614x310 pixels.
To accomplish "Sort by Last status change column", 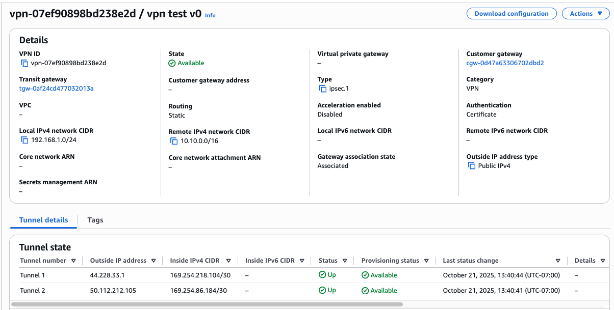I will point(558,261).
